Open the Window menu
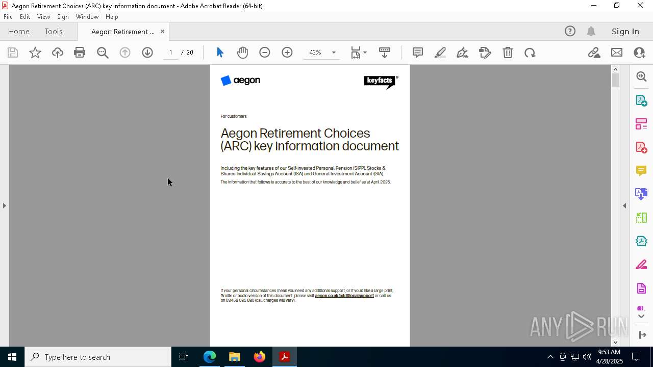Screen dimensions: 653x367 (x=87, y=16)
